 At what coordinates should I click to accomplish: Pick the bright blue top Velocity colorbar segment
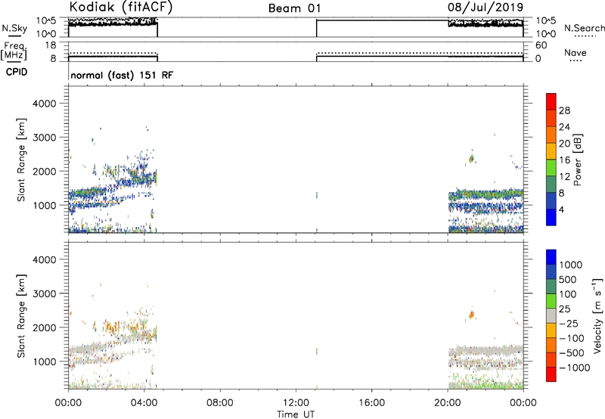pyautogui.click(x=551, y=257)
